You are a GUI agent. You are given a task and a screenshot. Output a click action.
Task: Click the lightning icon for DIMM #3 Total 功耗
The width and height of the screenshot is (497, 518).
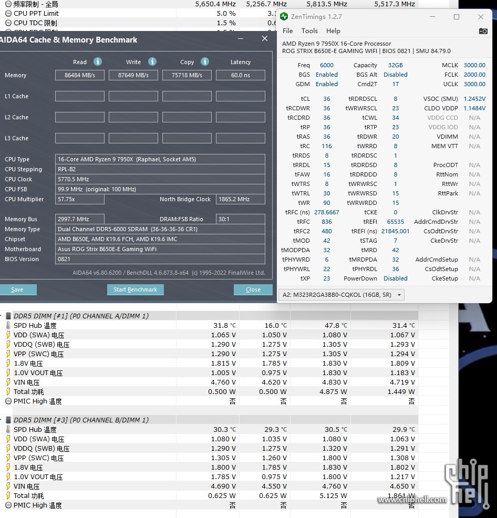click(x=8, y=496)
